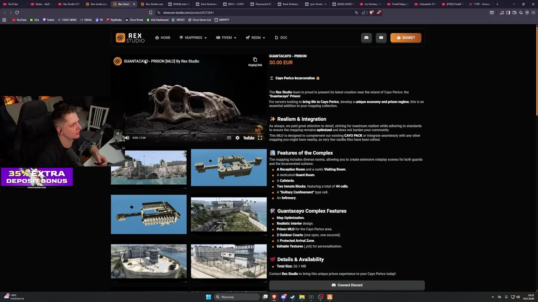
Task: Open the Discord icon button in site header
Action: (x=366, y=38)
